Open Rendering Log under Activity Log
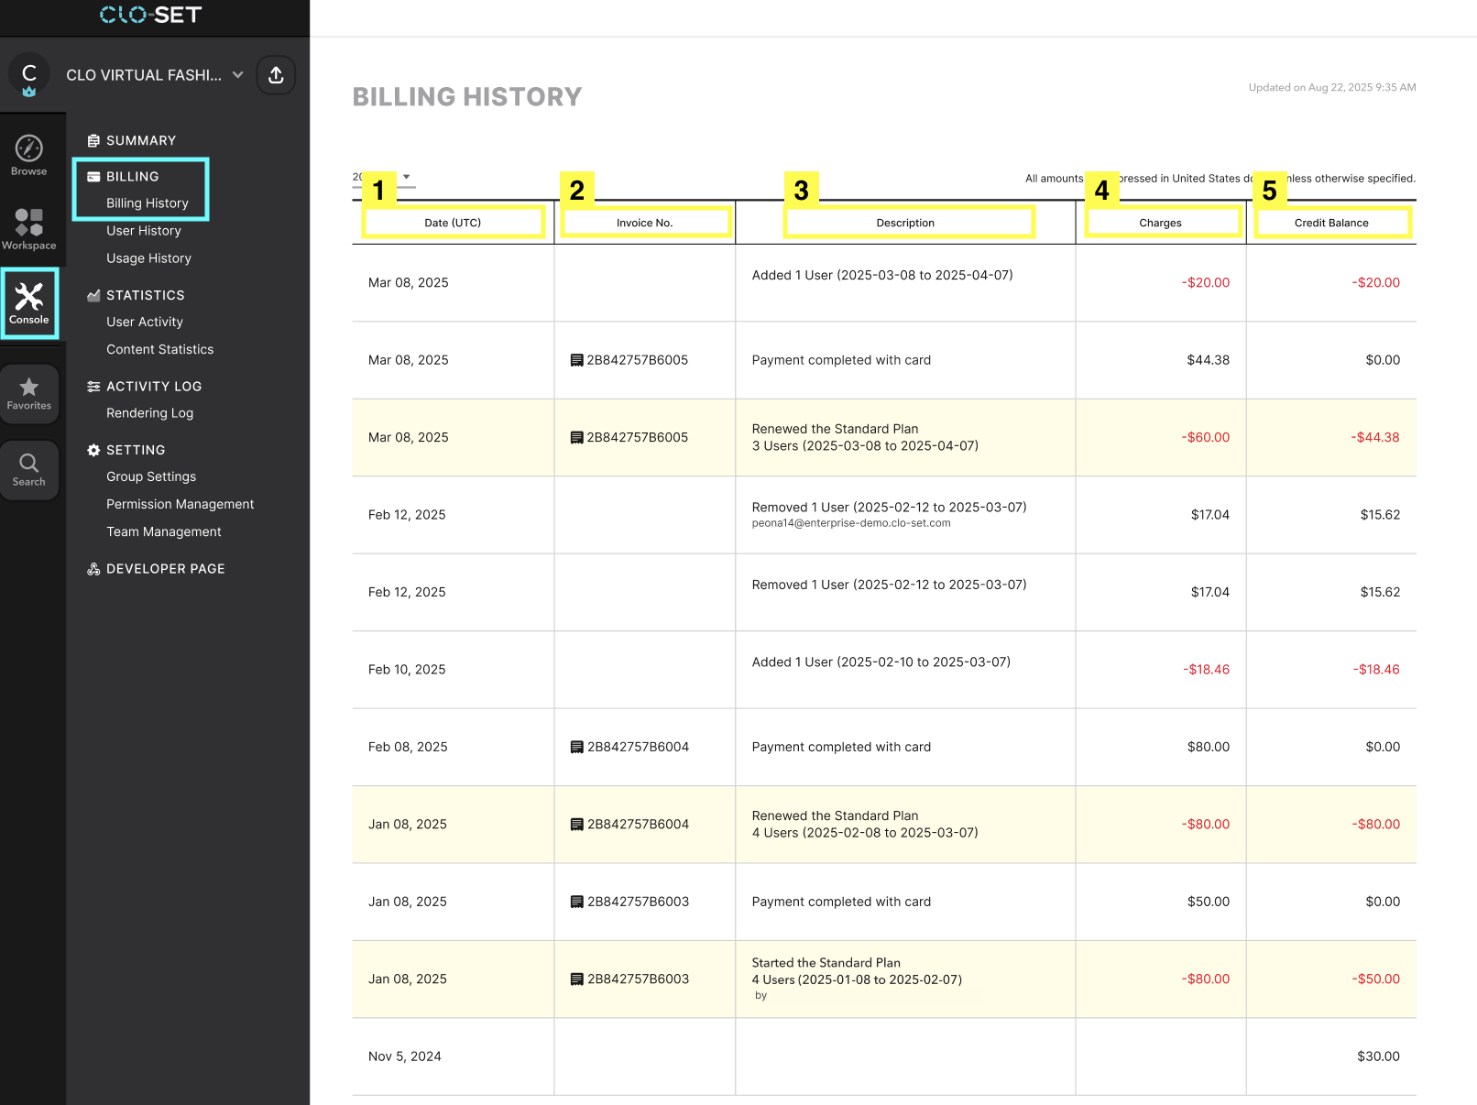This screenshot has width=1477, height=1105. pos(149,413)
